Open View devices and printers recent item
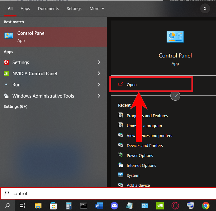 pos(149,135)
